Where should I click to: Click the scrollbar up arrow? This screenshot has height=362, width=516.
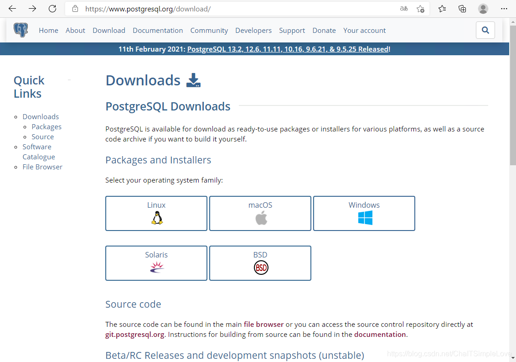(513, 22)
